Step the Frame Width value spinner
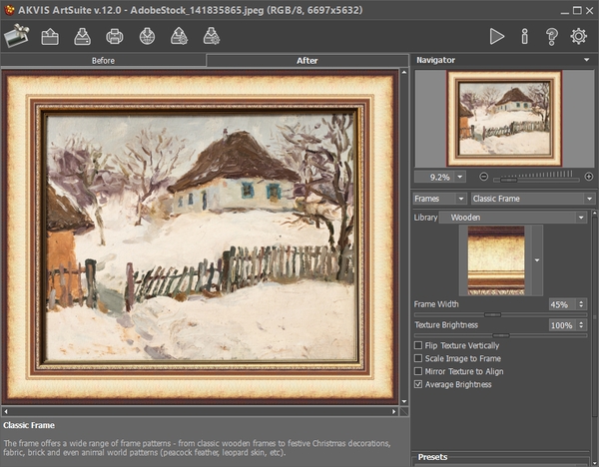This screenshot has height=467, width=599. (x=581, y=304)
